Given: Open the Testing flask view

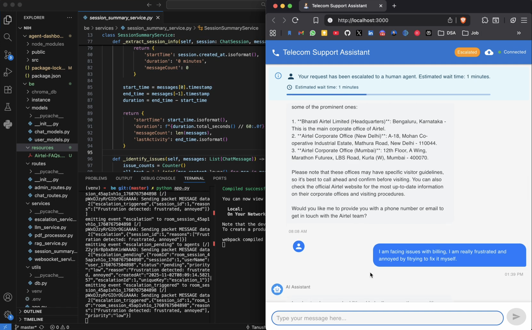Looking at the screenshot, I should (x=8, y=107).
